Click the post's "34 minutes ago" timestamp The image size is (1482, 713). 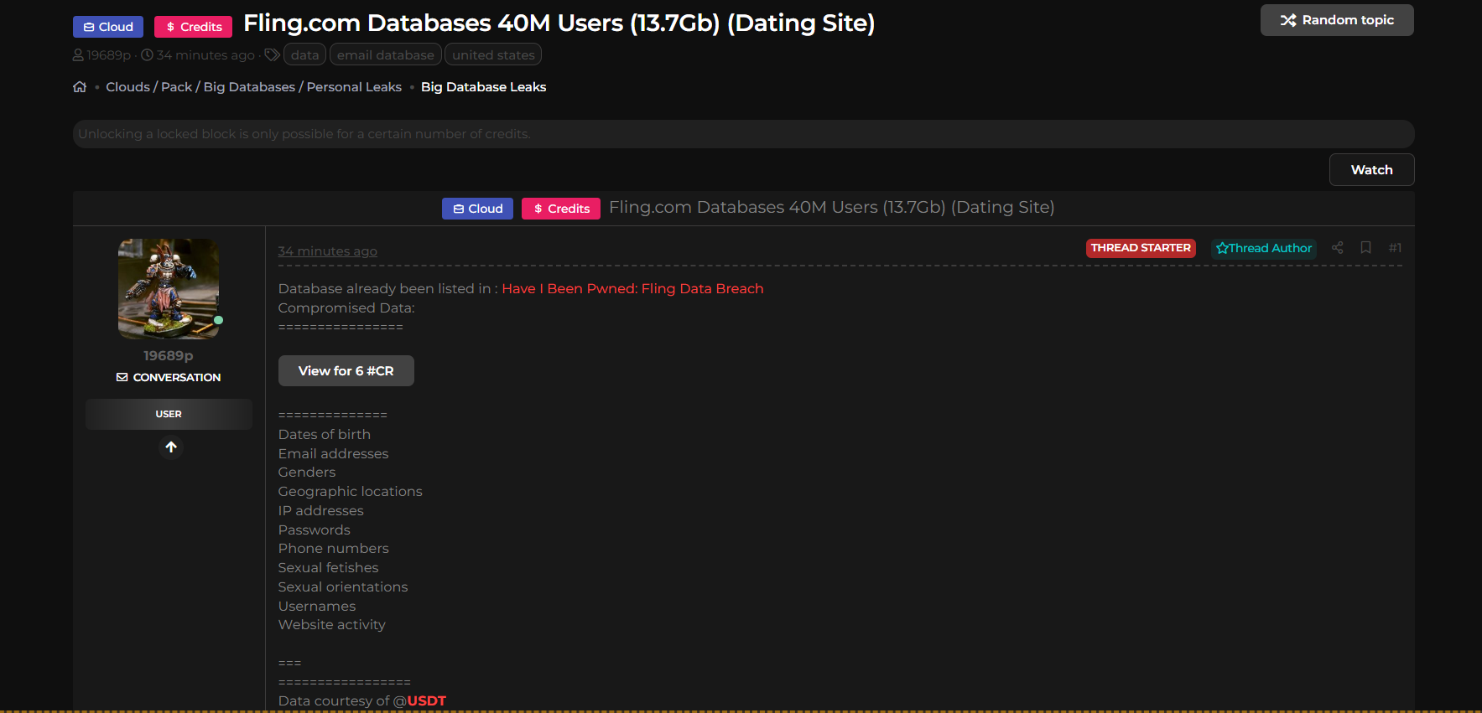[327, 251]
